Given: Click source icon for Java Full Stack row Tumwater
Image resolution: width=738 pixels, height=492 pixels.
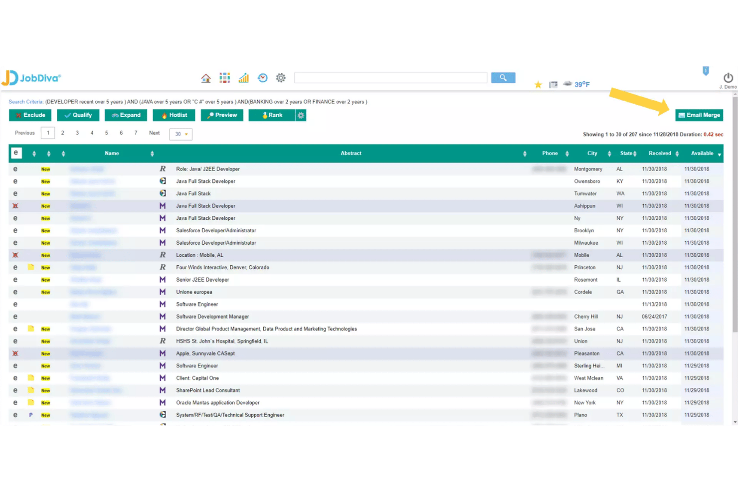Looking at the screenshot, I should (x=163, y=193).
